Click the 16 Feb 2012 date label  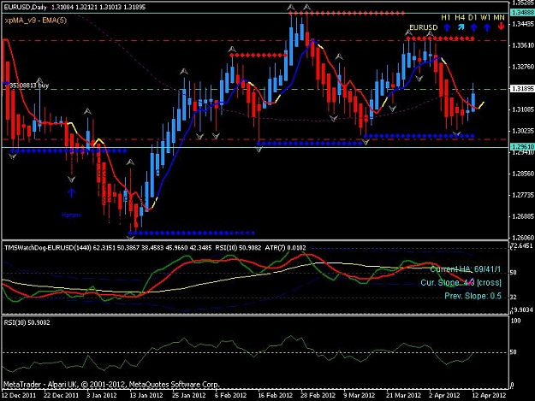click(x=275, y=396)
